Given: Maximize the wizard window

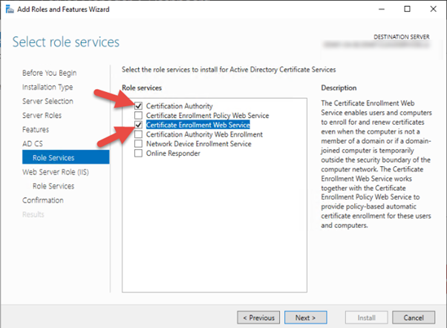Looking at the screenshot, I should 408,9.
